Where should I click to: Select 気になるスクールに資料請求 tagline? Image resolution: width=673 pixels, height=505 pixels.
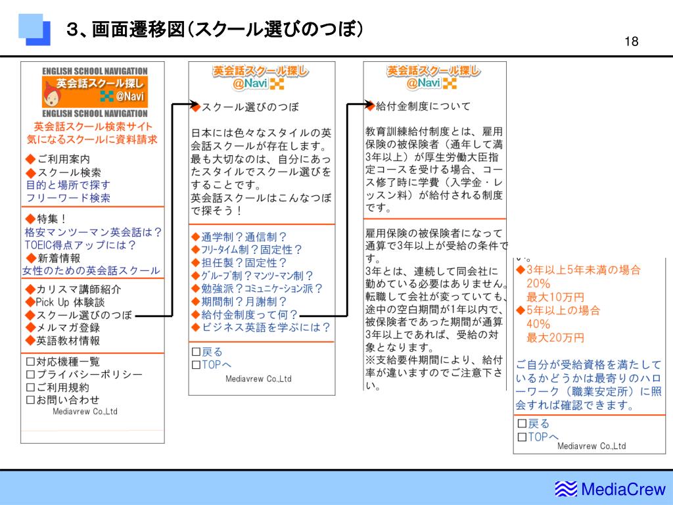click(x=92, y=139)
